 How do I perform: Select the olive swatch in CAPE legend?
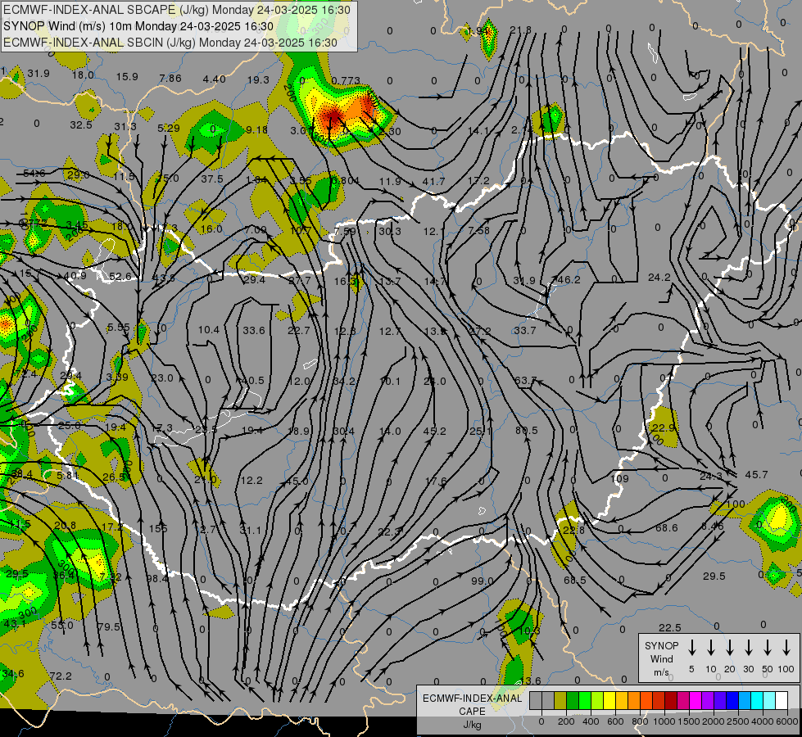tap(560, 700)
